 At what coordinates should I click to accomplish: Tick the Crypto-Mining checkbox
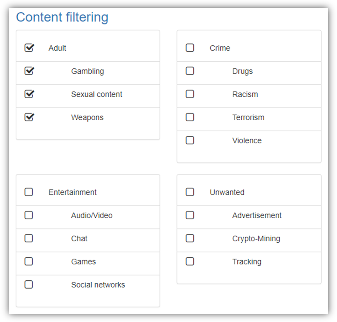click(190, 238)
